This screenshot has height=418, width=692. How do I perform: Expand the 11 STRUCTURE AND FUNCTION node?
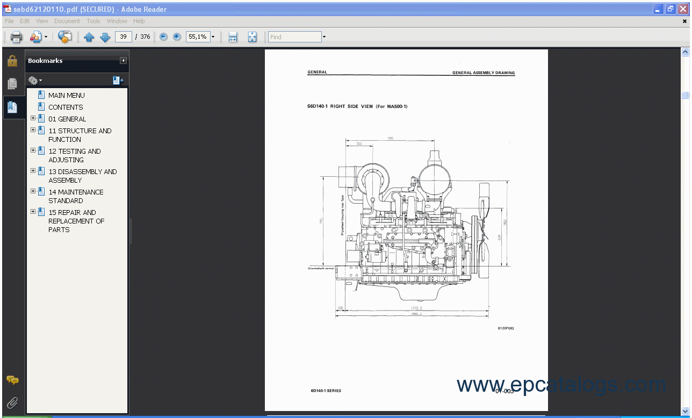[x=33, y=130]
